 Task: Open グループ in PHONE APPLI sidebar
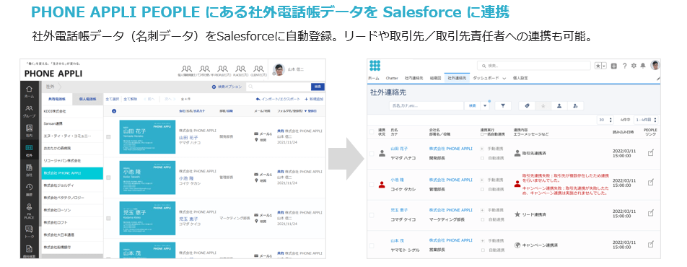(29, 111)
